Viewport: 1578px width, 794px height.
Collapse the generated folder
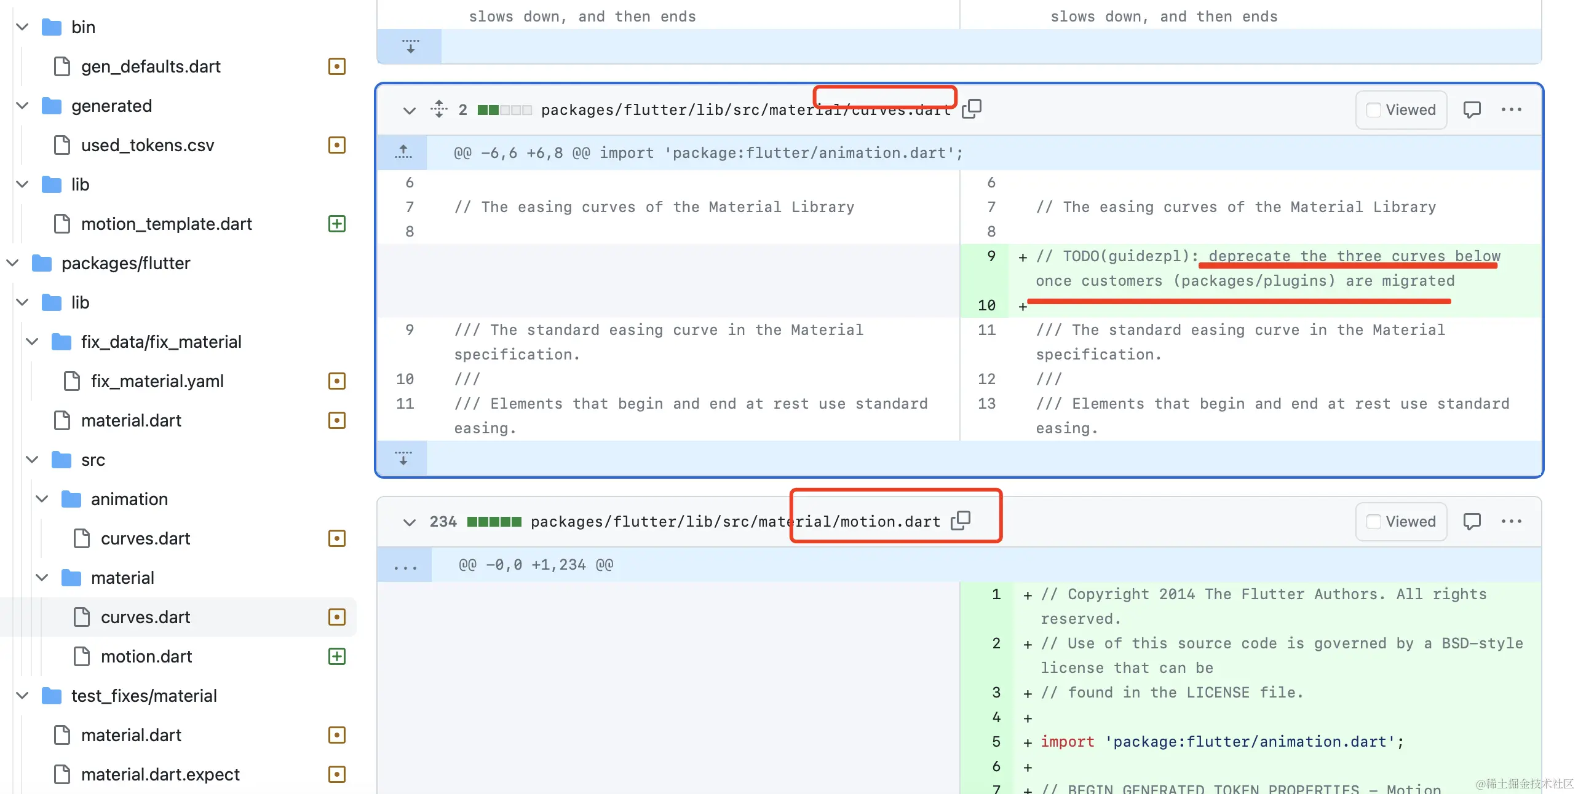click(x=22, y=106)
